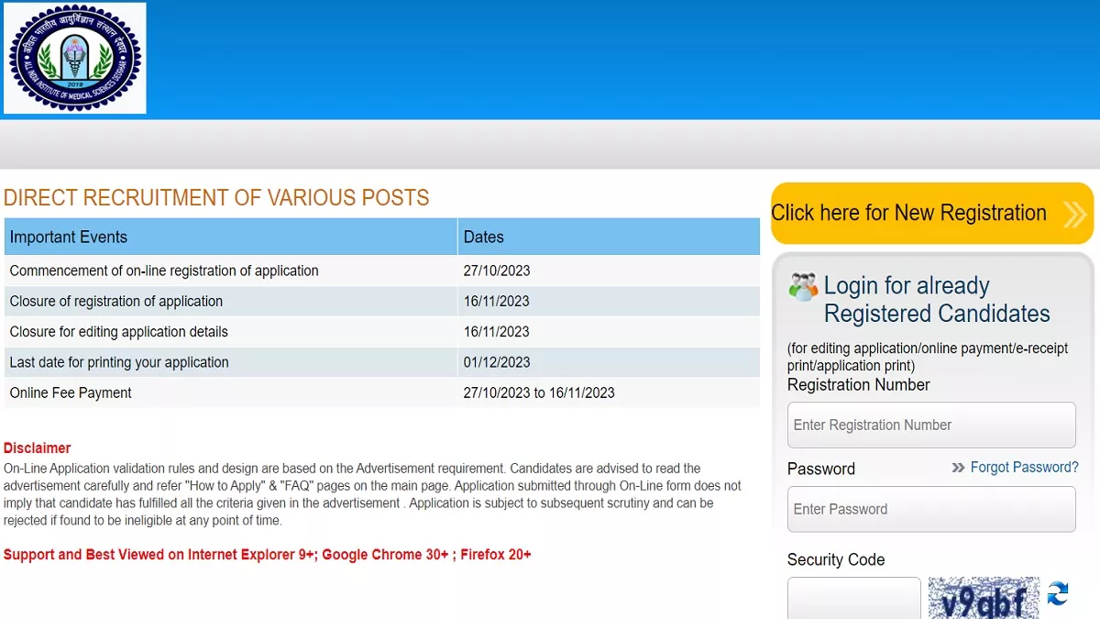
Task: Refresh the captcha security code
Action: pyautogui.click(x=1058, y=594)
